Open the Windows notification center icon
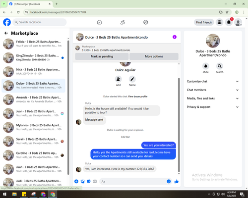 click(x=242, y=195)
